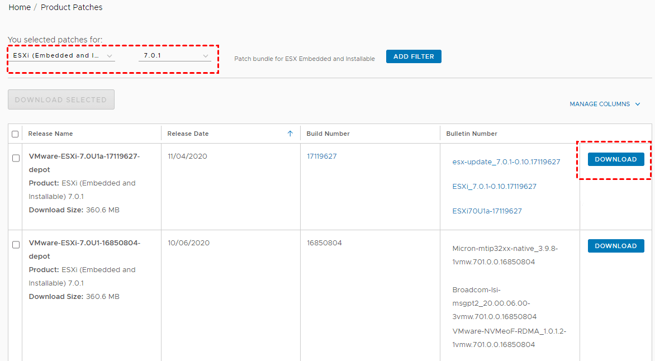
Task: Click the Release Date column header
Action: tap(188, 134)
